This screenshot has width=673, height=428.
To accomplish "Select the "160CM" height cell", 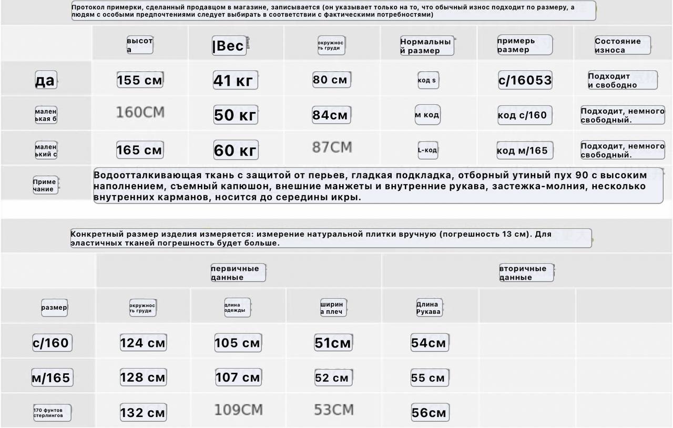I will 140,112.
